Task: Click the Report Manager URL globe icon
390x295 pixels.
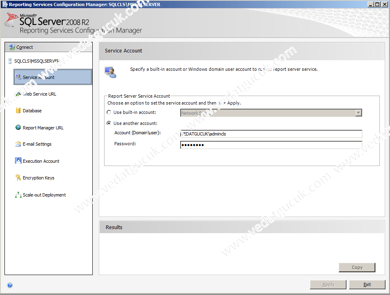Action: (18, 127)
